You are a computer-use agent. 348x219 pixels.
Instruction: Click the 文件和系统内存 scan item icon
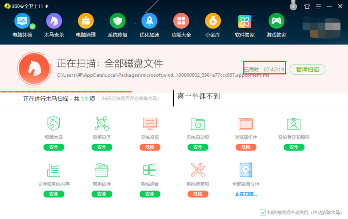pyautogui.click(x=54, y=170)
